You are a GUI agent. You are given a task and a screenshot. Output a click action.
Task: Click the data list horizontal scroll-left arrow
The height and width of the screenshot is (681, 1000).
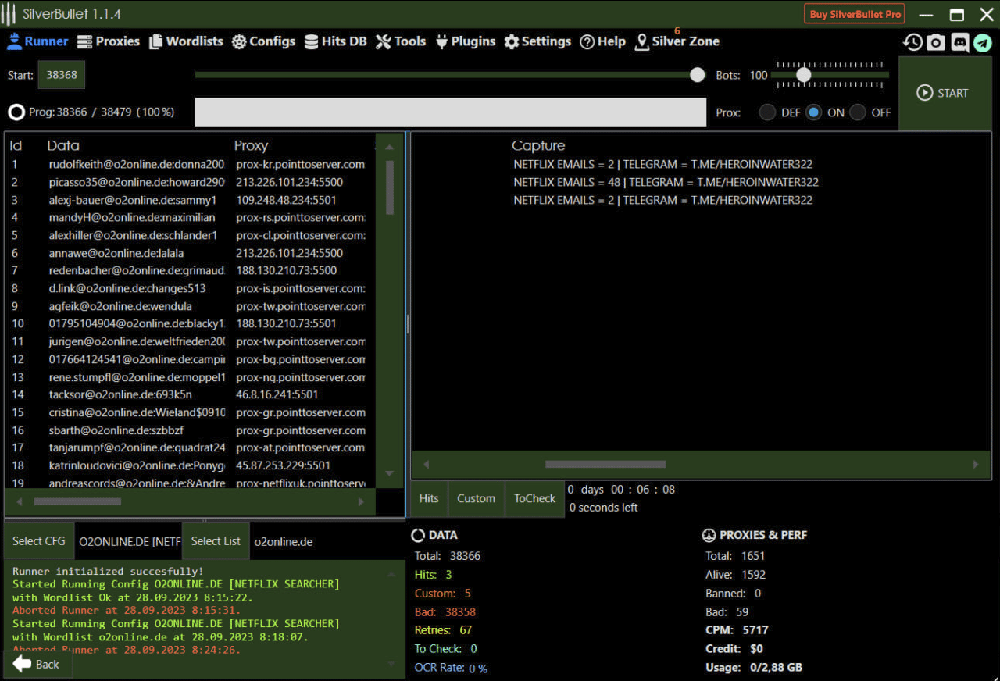(20, 501)
